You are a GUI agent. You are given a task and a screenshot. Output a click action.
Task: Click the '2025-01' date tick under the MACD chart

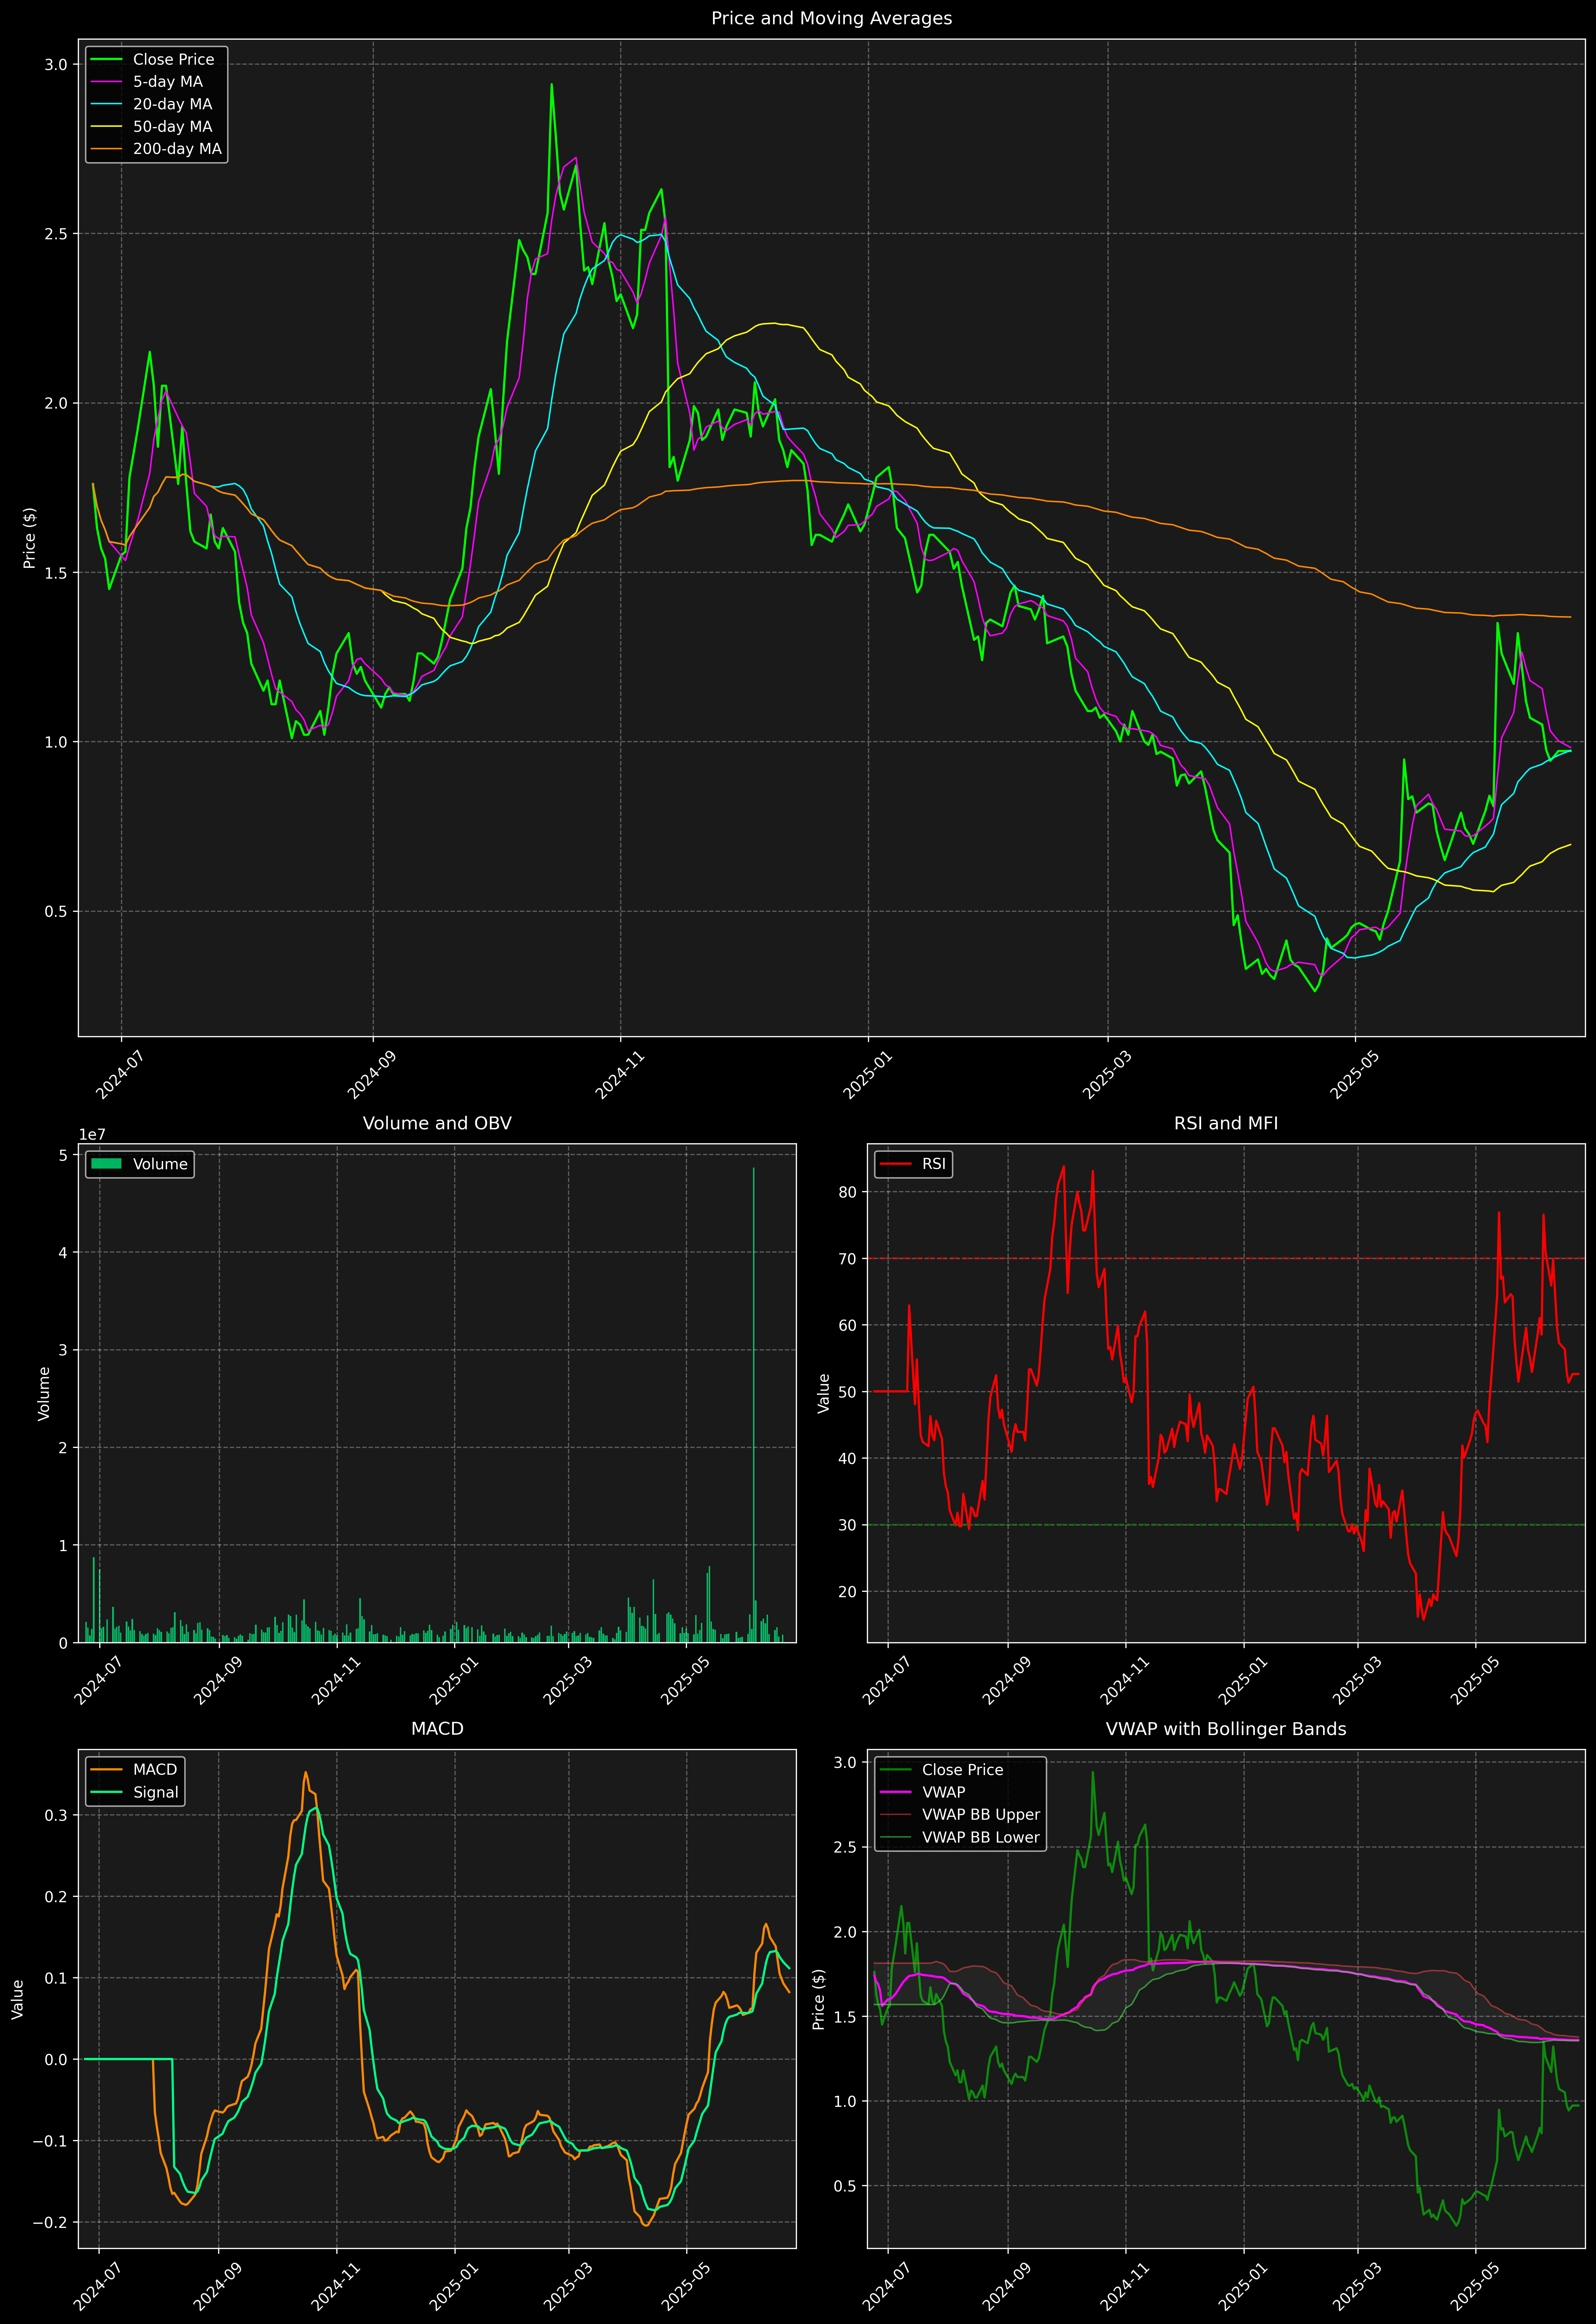coord(454,2287)
